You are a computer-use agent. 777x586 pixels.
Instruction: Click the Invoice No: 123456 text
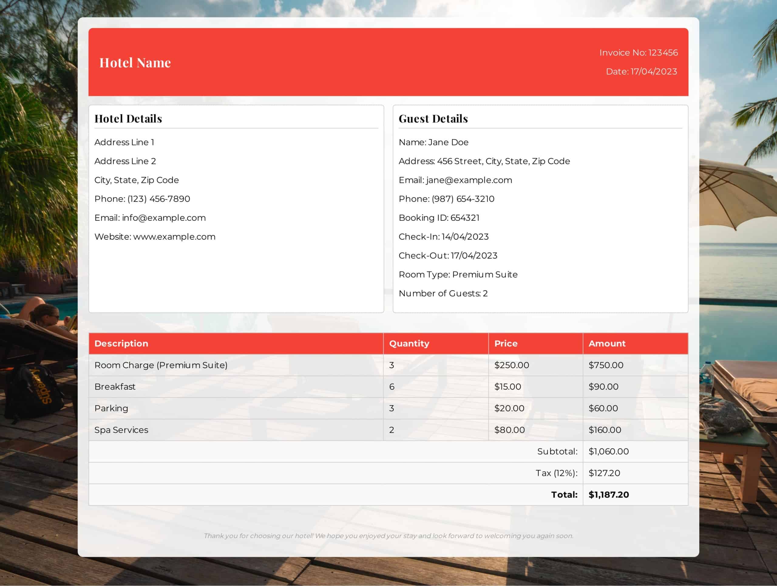click(x=638, y=53)
